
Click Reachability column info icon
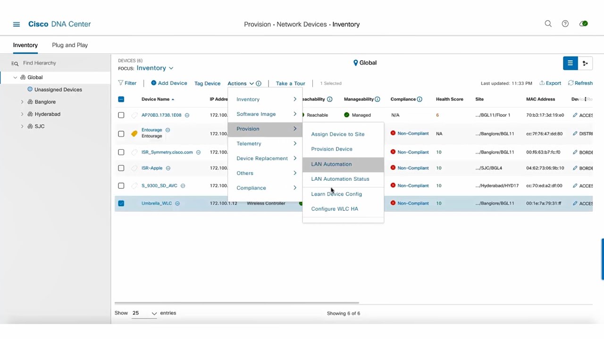(x=329, y=99)
